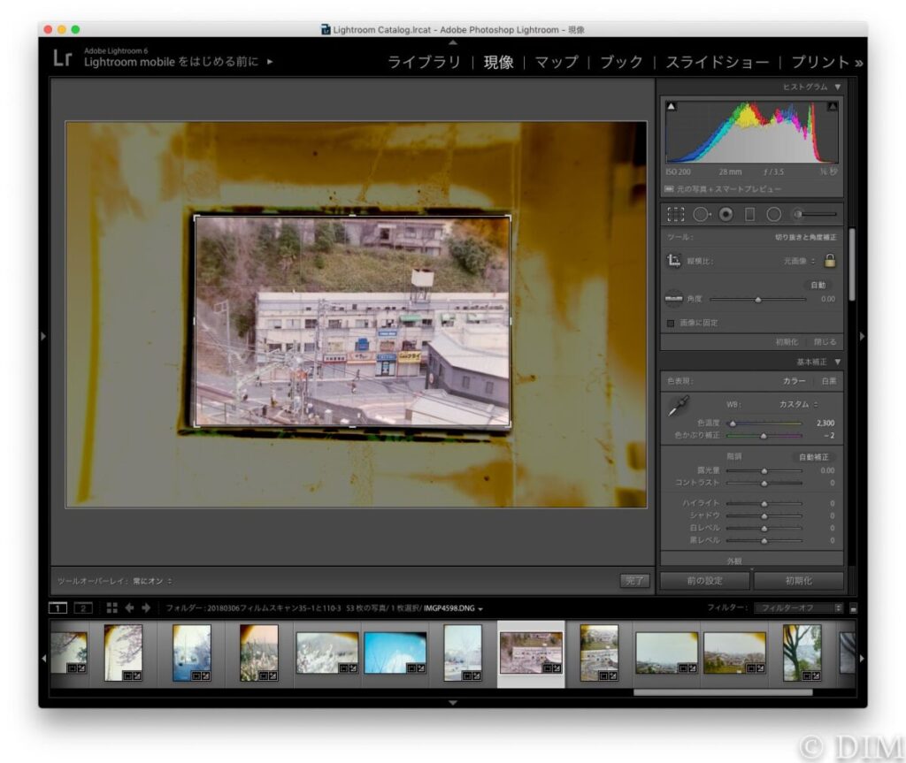Viewport: 906px width, 763px height.
Task: Click the straighten angle level icon
Action: pyautogui.click(x=674, y=299)
